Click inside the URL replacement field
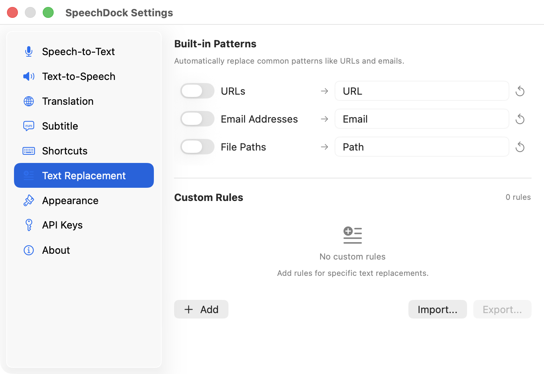Screen dimensions: 544x374 click(x=422, y=91)
